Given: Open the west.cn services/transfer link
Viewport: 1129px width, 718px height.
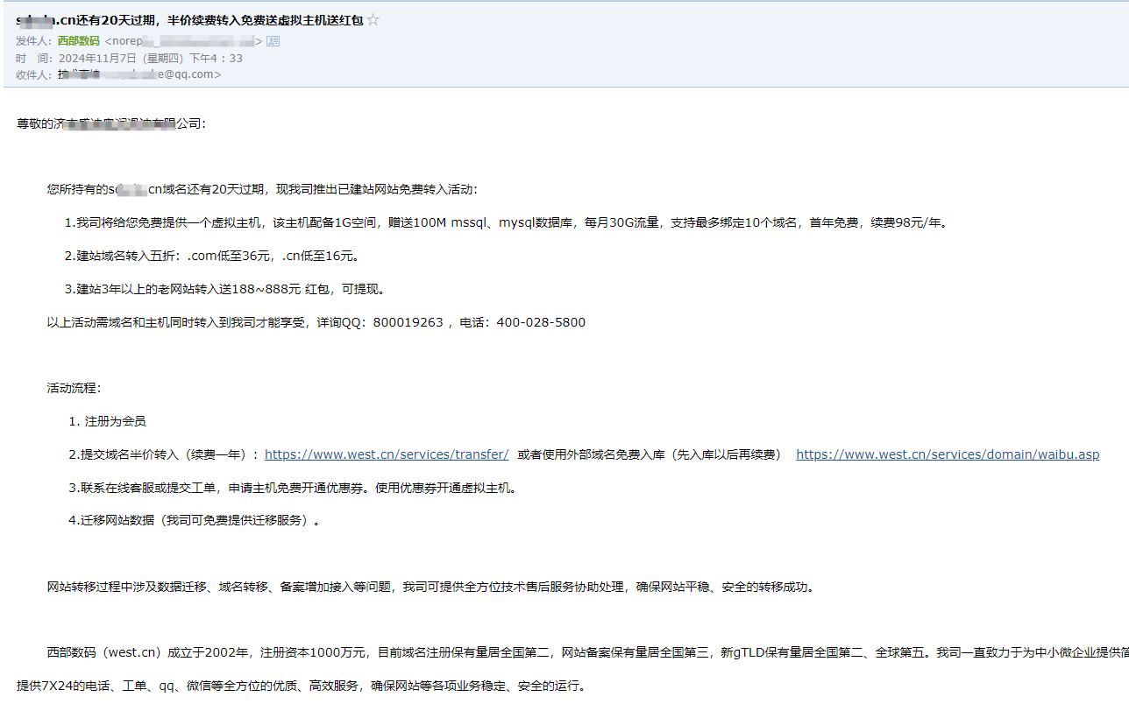Looking at the screenshot, I should (387, 454).
